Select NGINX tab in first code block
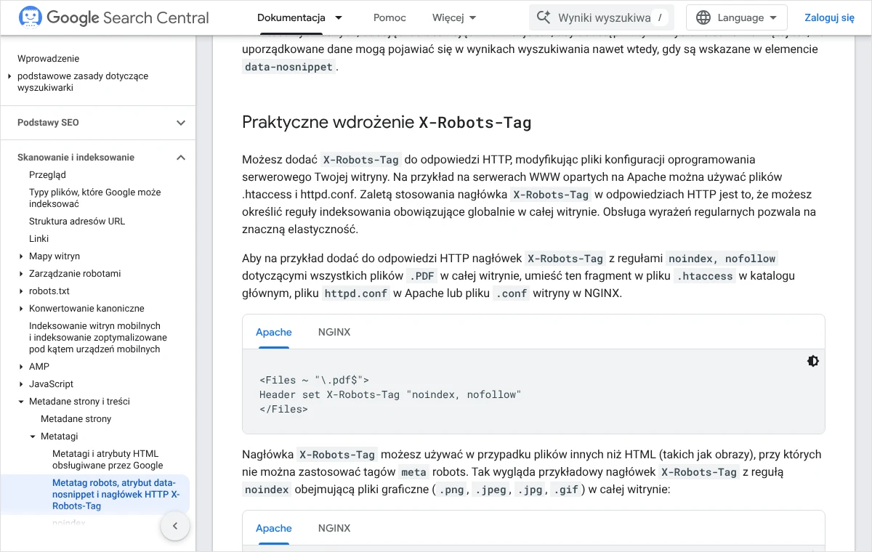The height and width of the screenshot is (552, 872). [334, 332]
